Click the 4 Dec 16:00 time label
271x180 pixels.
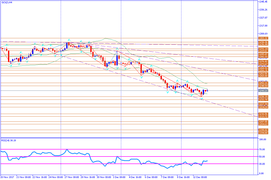click(135, 177)
